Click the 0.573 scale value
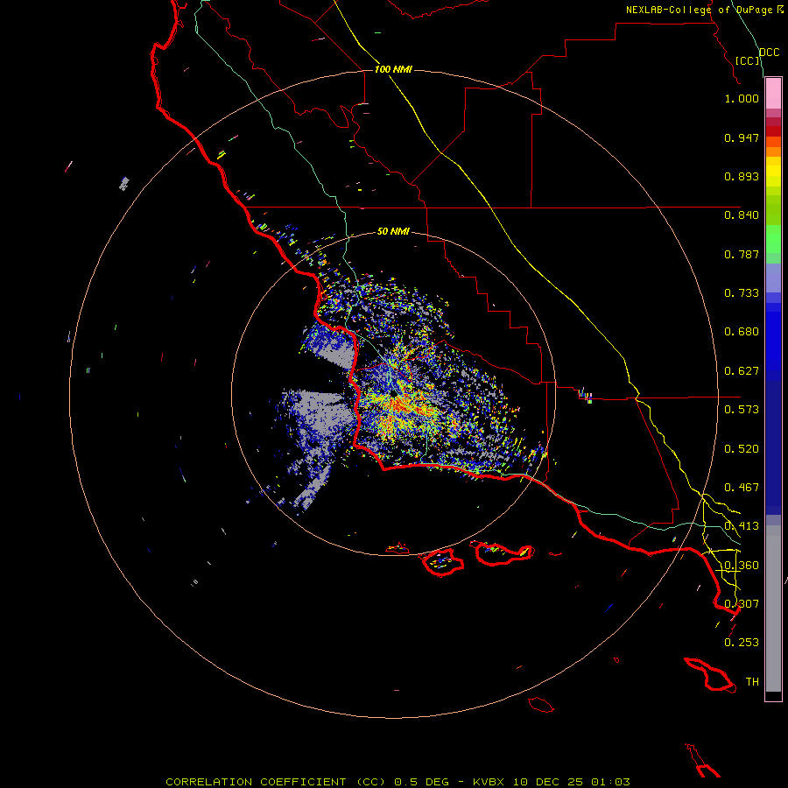 [x=742, y=410]
